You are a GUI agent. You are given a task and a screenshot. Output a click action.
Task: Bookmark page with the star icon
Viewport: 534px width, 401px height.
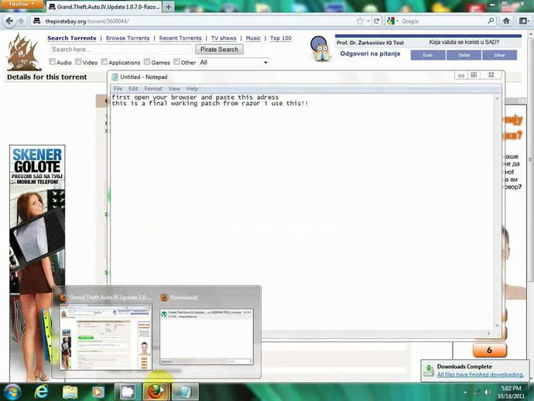pos(360,21)
